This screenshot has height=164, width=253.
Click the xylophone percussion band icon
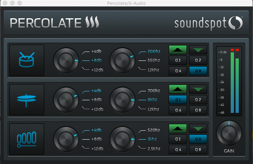(x=27, y=139)
